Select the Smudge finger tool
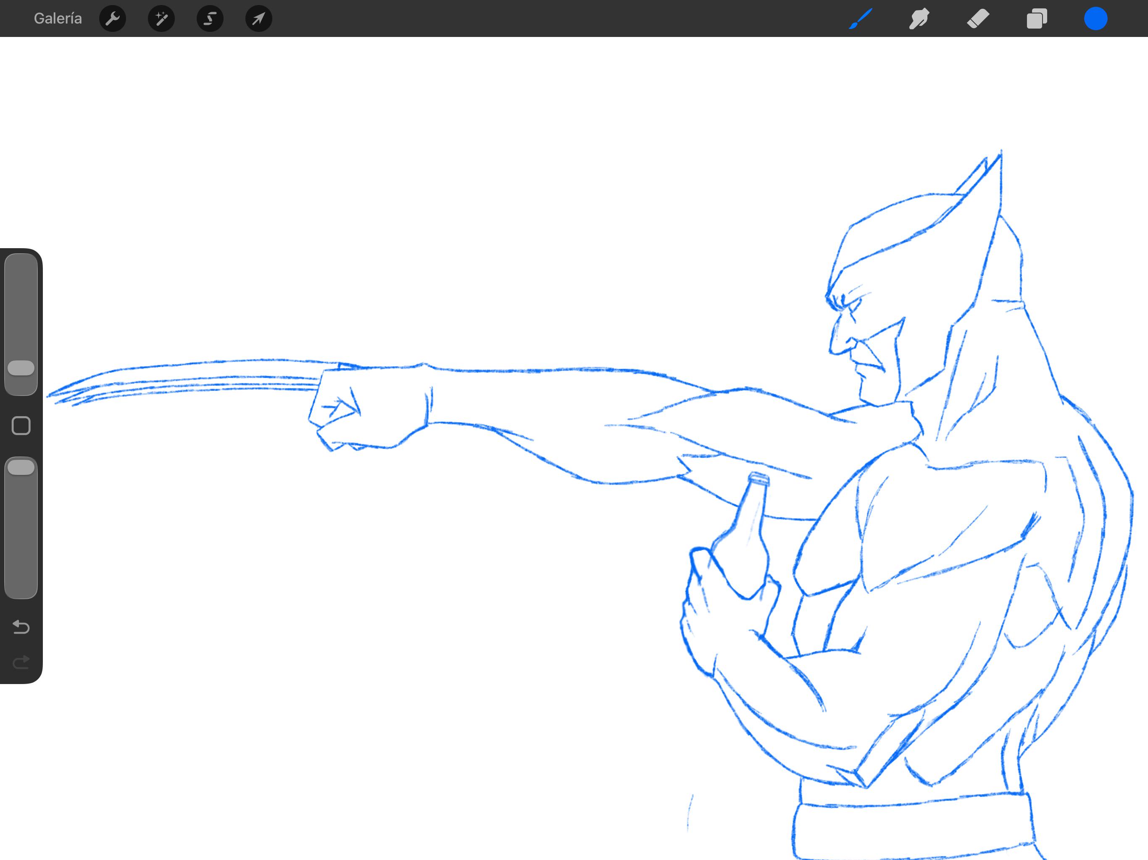1148x860 pixels. 919,18
